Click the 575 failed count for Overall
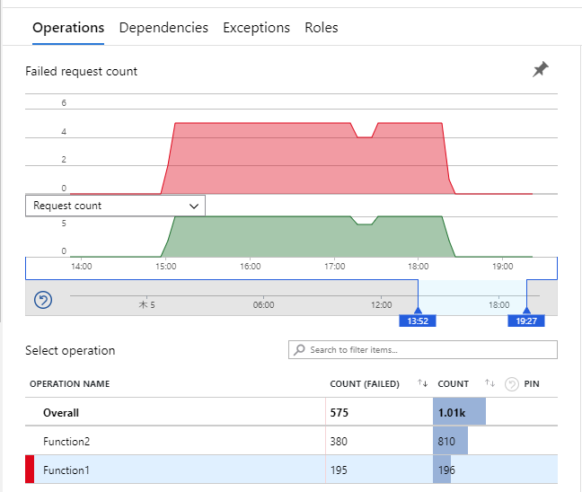This screenshot has width=582, height=492. tap(339, 413)
